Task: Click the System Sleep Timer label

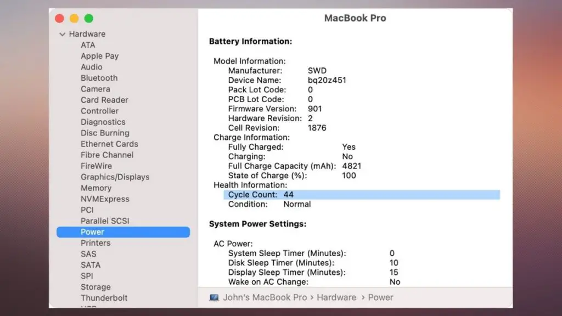Action: coord(287,253)
